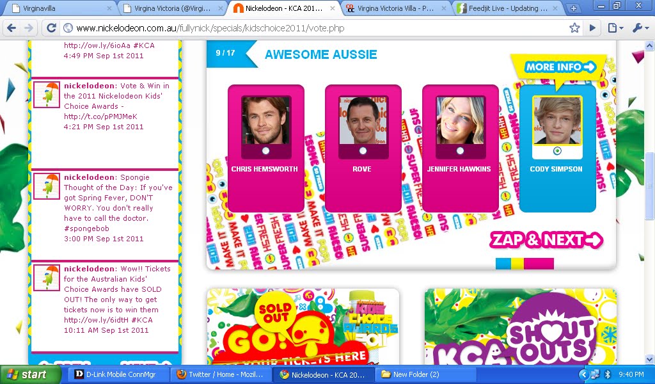Image resolution: width=655 pixels, height=384 pixels.
Task: Click Cody Simpson's photo
Action: tap(557, 121)
